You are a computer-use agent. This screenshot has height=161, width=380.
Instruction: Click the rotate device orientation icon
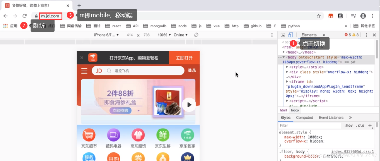coord(196,35)
